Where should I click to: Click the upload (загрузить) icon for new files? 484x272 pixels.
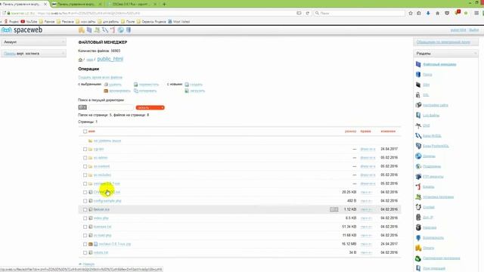coord(187,91)
